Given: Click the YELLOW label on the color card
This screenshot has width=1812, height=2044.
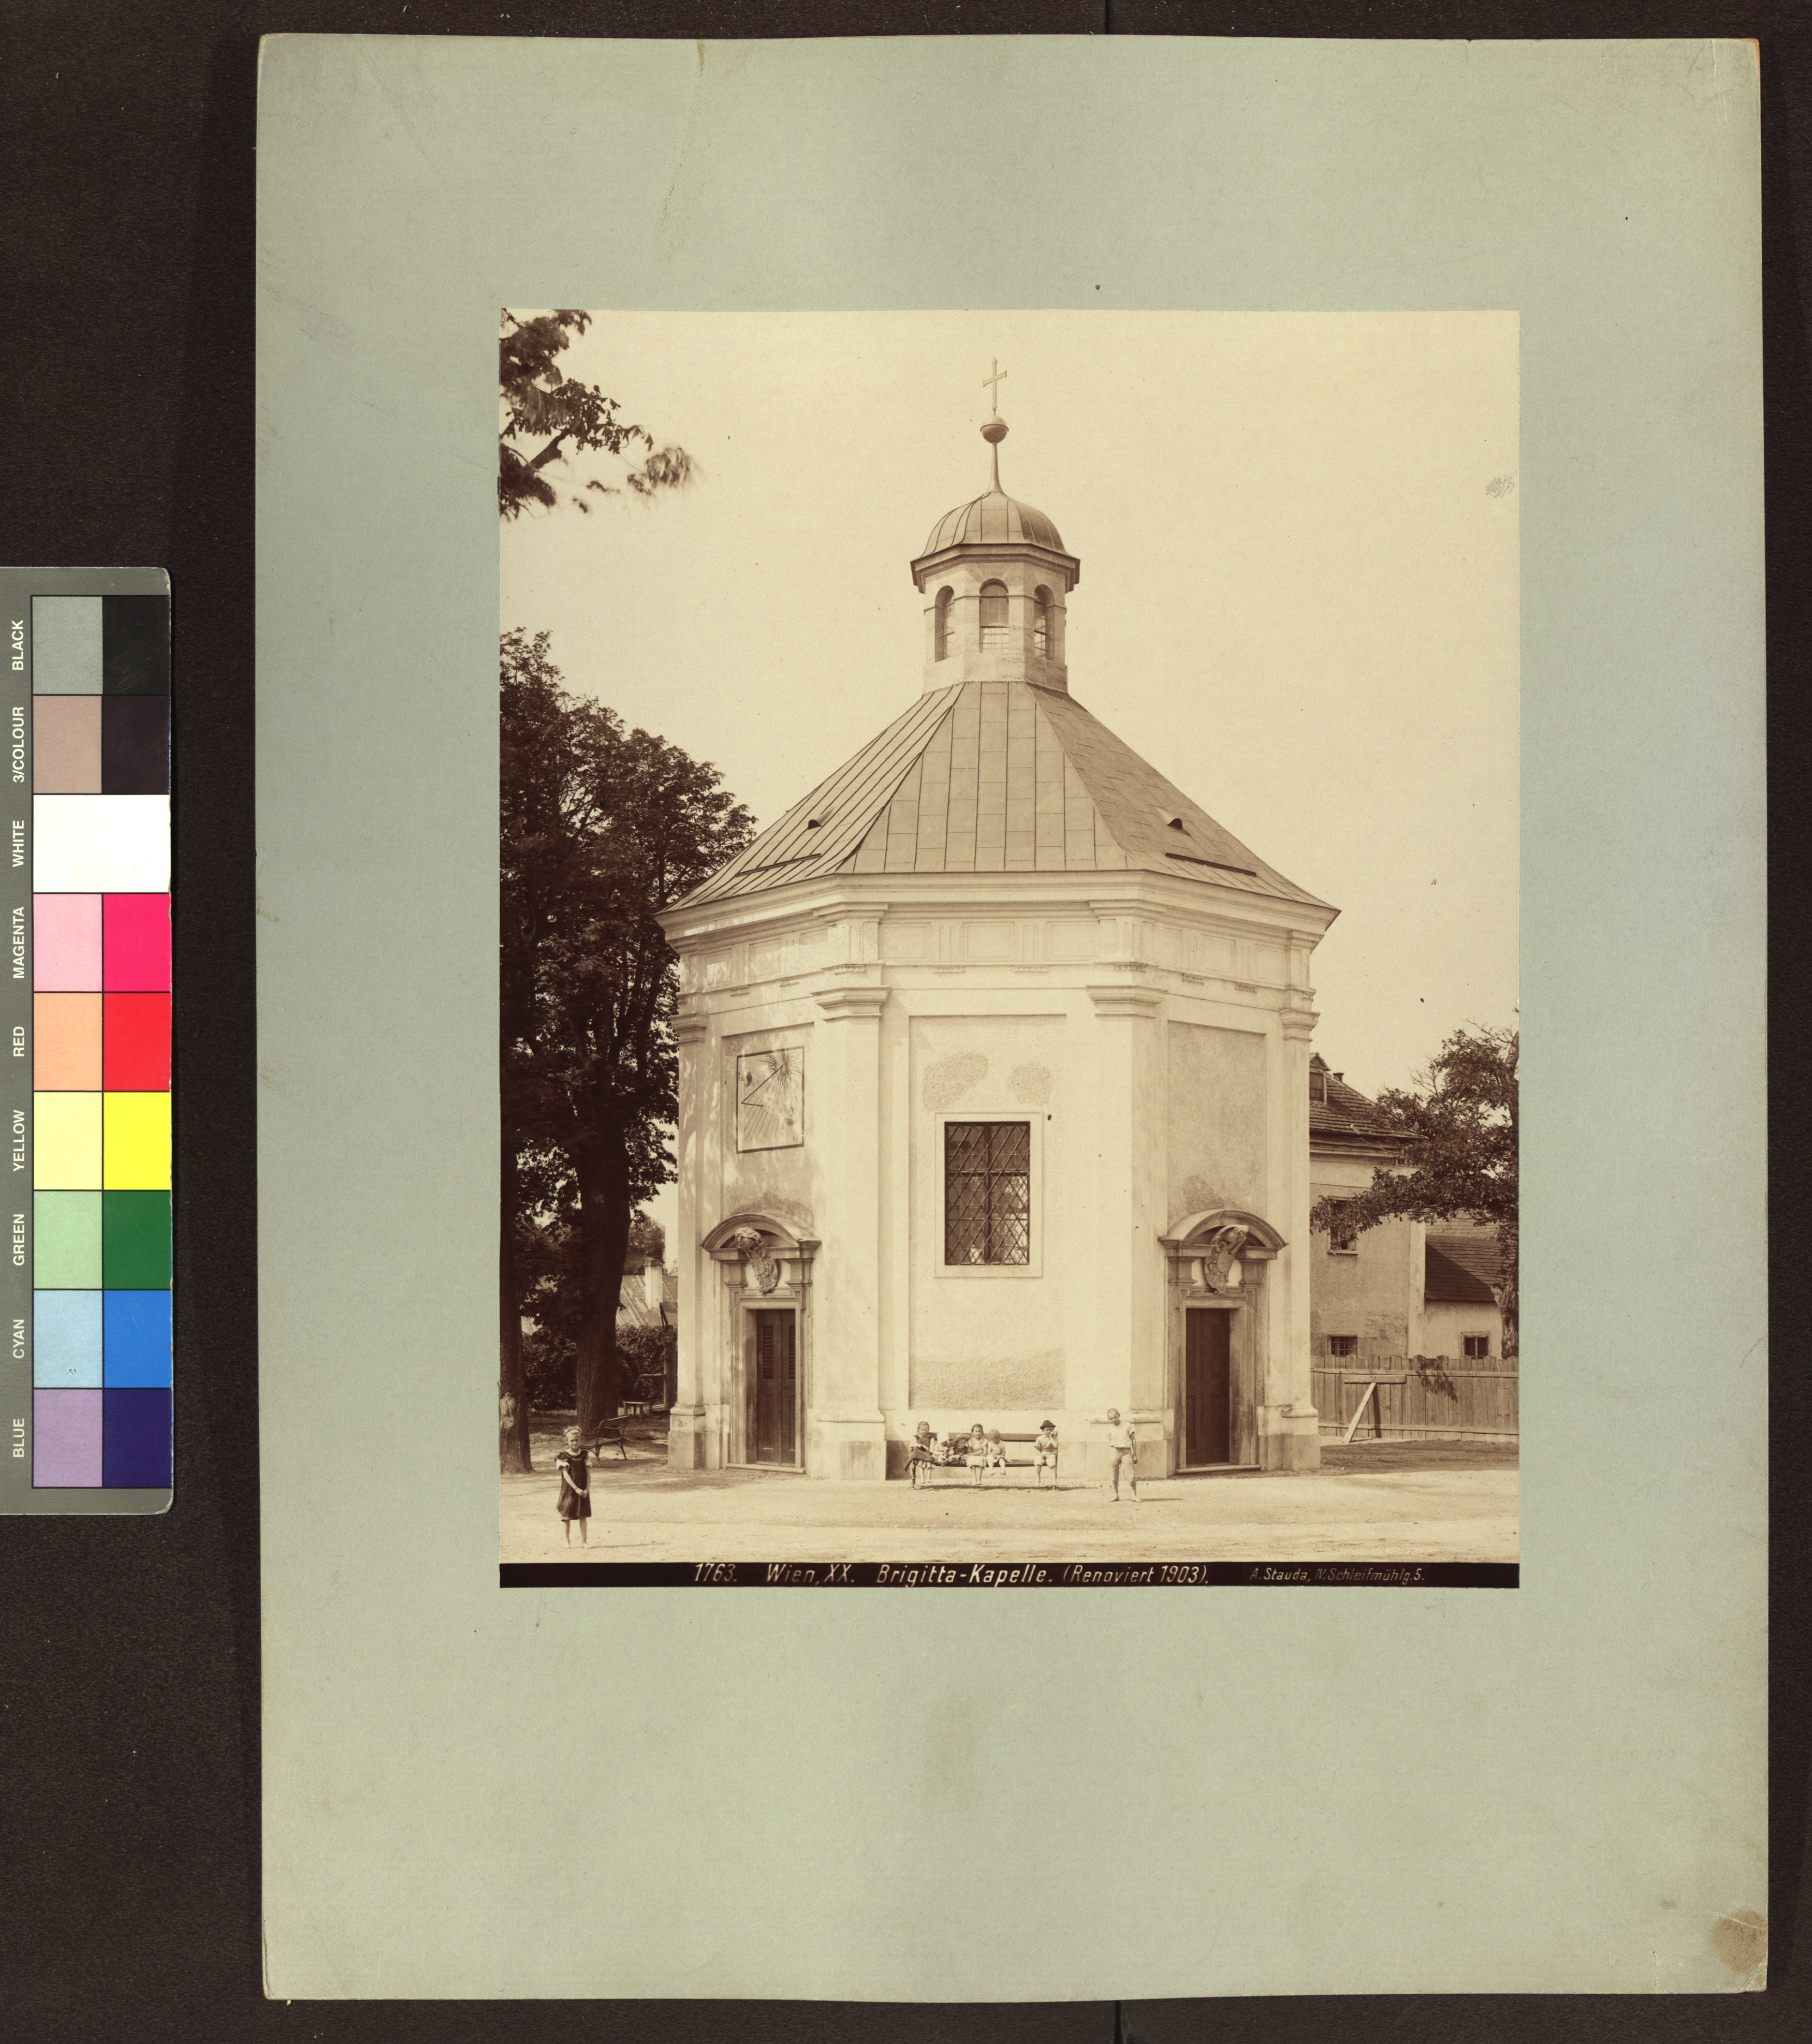Looking at the screenshot, I should 17,1140.
